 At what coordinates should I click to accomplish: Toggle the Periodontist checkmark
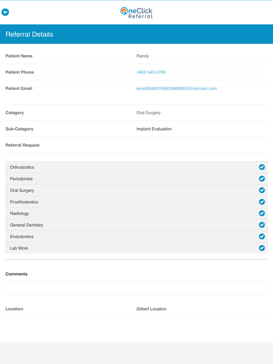point(262,179)
